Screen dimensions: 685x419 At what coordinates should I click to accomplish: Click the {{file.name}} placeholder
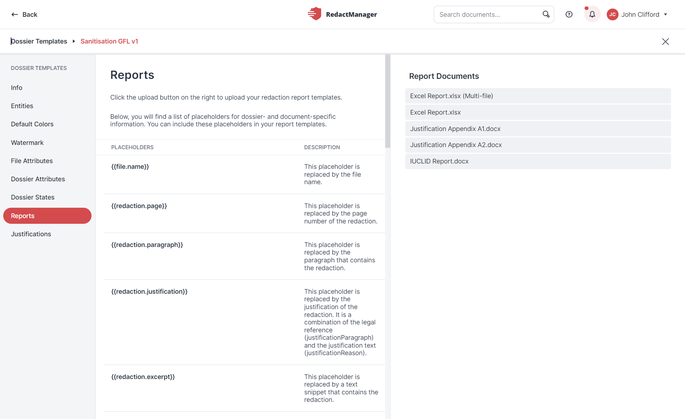click(x=130, y=167)
